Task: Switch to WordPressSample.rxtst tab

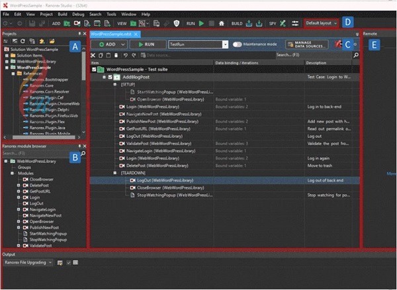Action: 112,33
